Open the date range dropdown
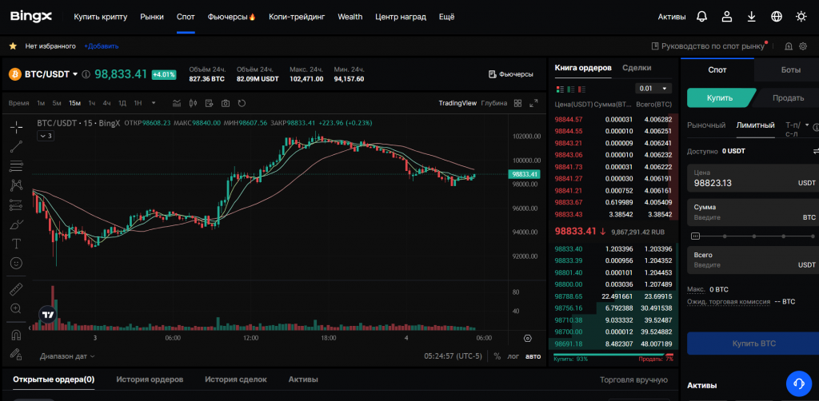The image size is (819, 401). pos(67,356)
